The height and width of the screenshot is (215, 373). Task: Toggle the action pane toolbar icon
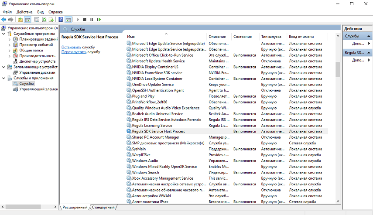[68, 20]
